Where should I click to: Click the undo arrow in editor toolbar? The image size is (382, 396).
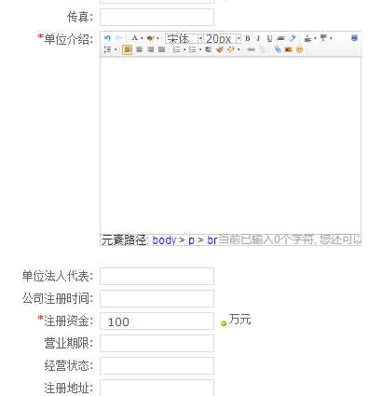(107, 38)
